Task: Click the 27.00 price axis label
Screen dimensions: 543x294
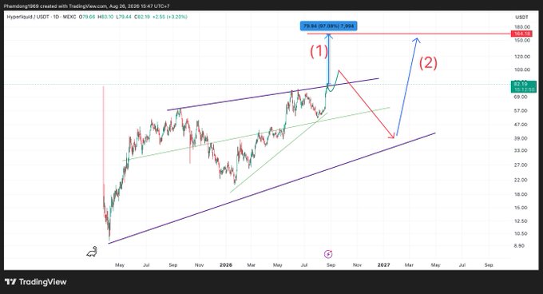Action: pyautogui.click(x=521, y=165)
